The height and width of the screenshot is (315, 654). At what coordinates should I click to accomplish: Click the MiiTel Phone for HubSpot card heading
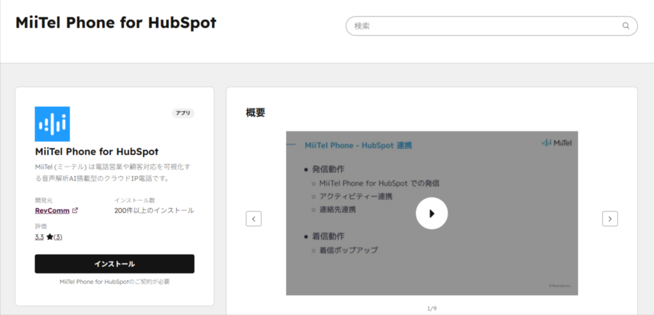pyautogui.click(x=97, y=151)
